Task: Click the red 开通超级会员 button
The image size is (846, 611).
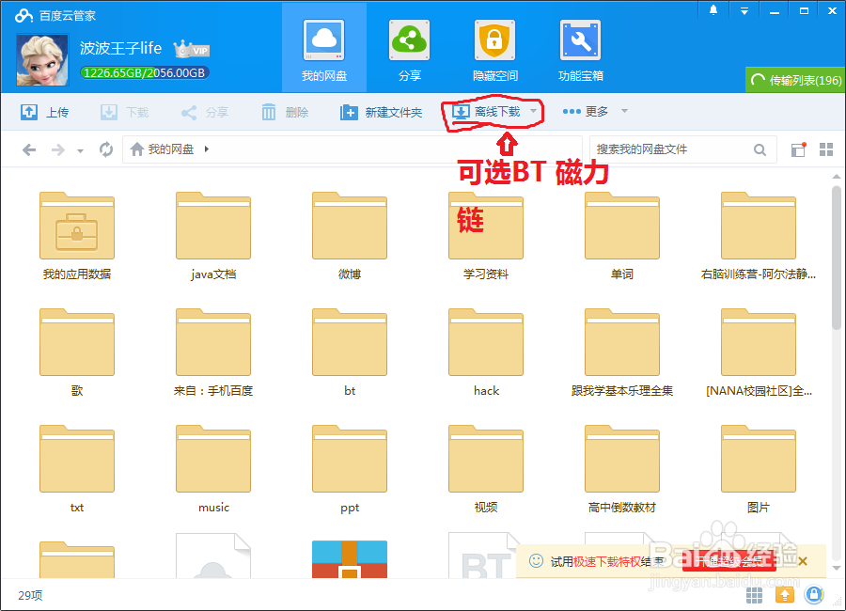Action: tap(728, 561)
